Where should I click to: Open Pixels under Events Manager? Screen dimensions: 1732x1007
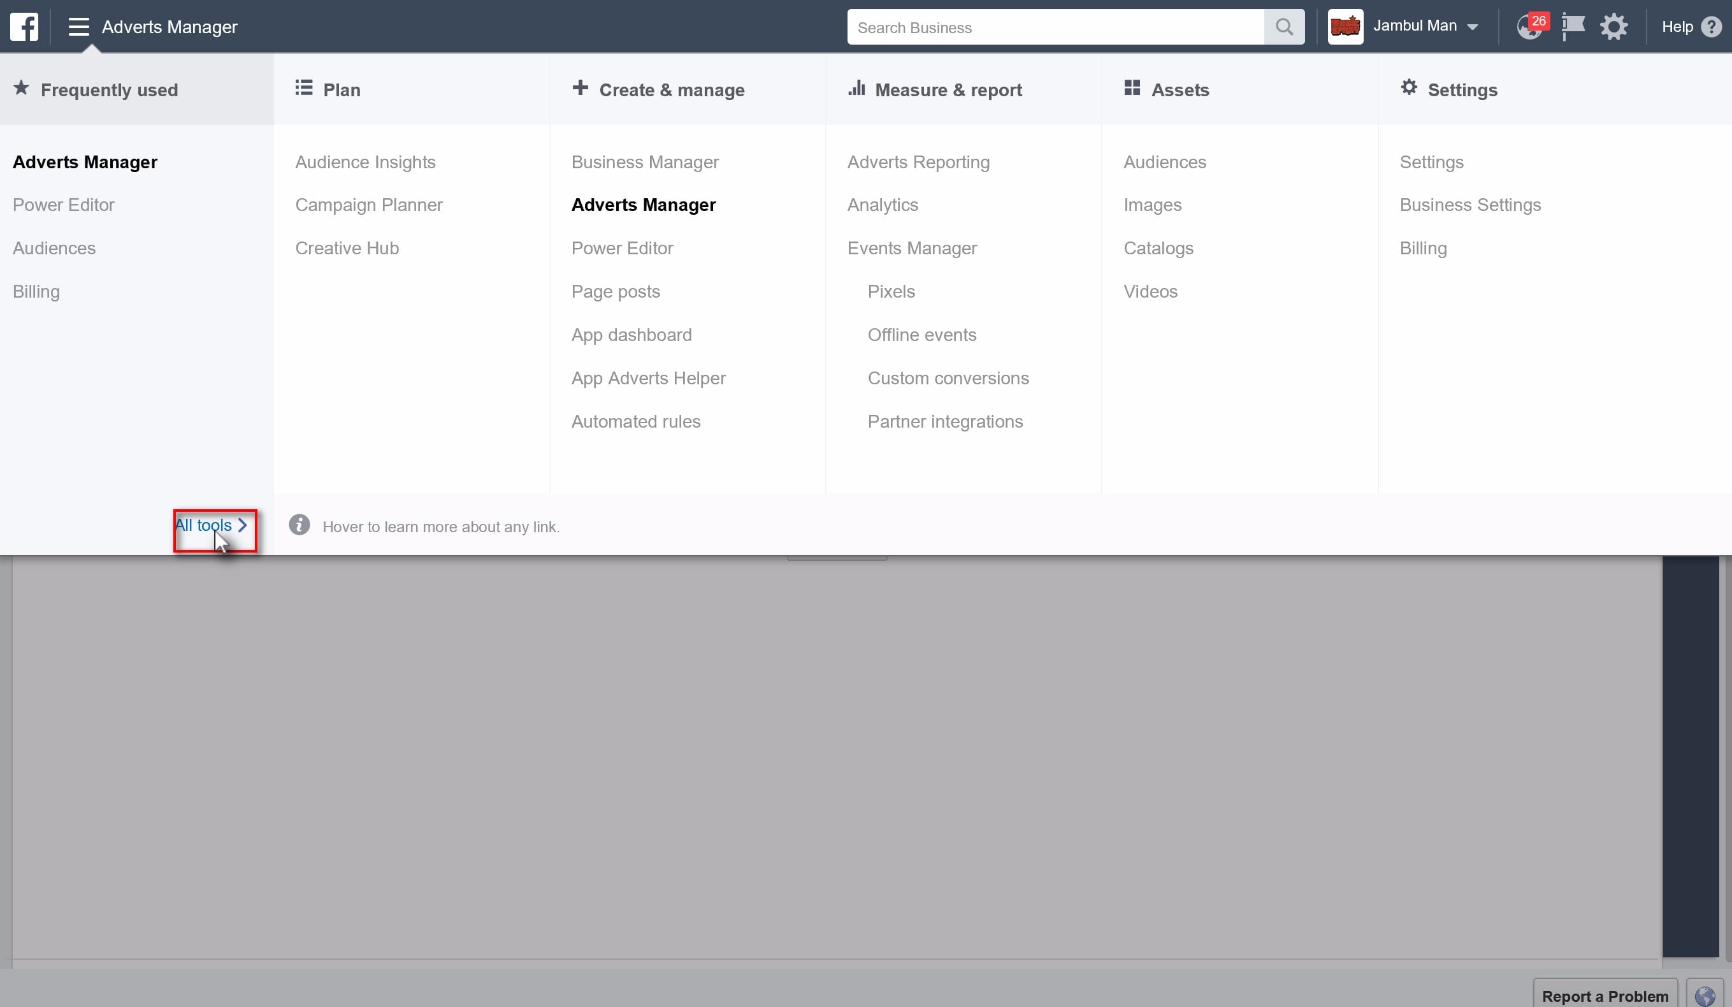tap(891, 291)
